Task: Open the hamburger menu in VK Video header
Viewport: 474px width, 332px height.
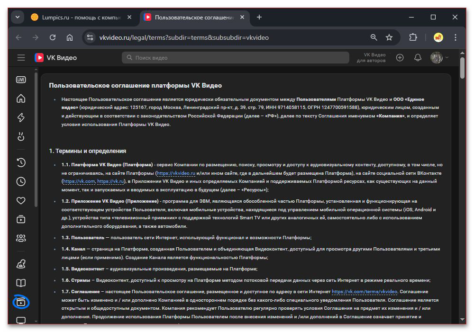Action: 21,57
